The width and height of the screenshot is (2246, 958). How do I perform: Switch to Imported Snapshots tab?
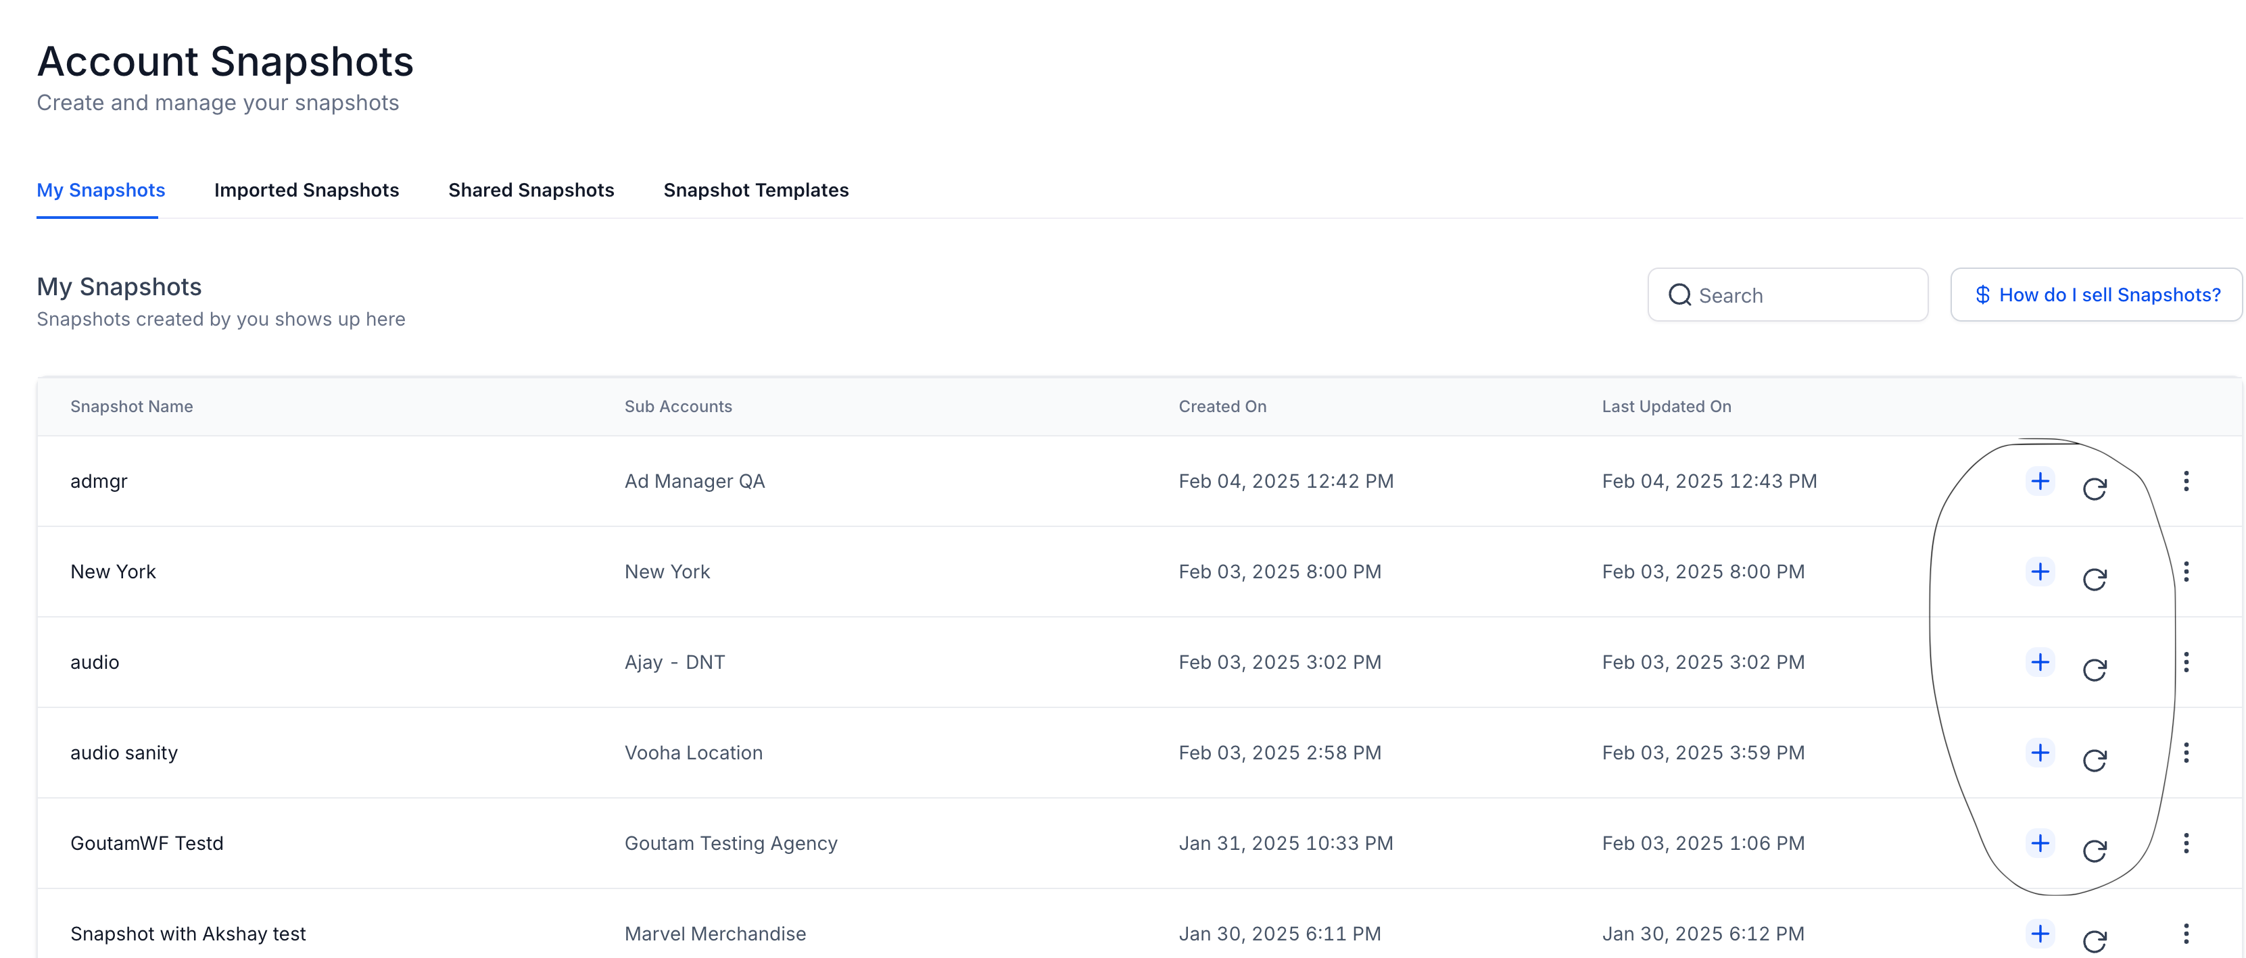coord(306,190)
